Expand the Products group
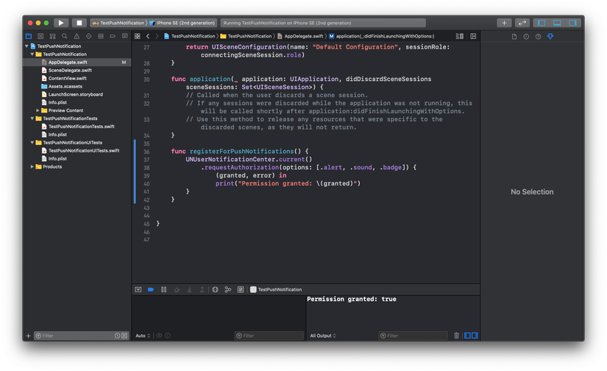 [x=32, y=167]
